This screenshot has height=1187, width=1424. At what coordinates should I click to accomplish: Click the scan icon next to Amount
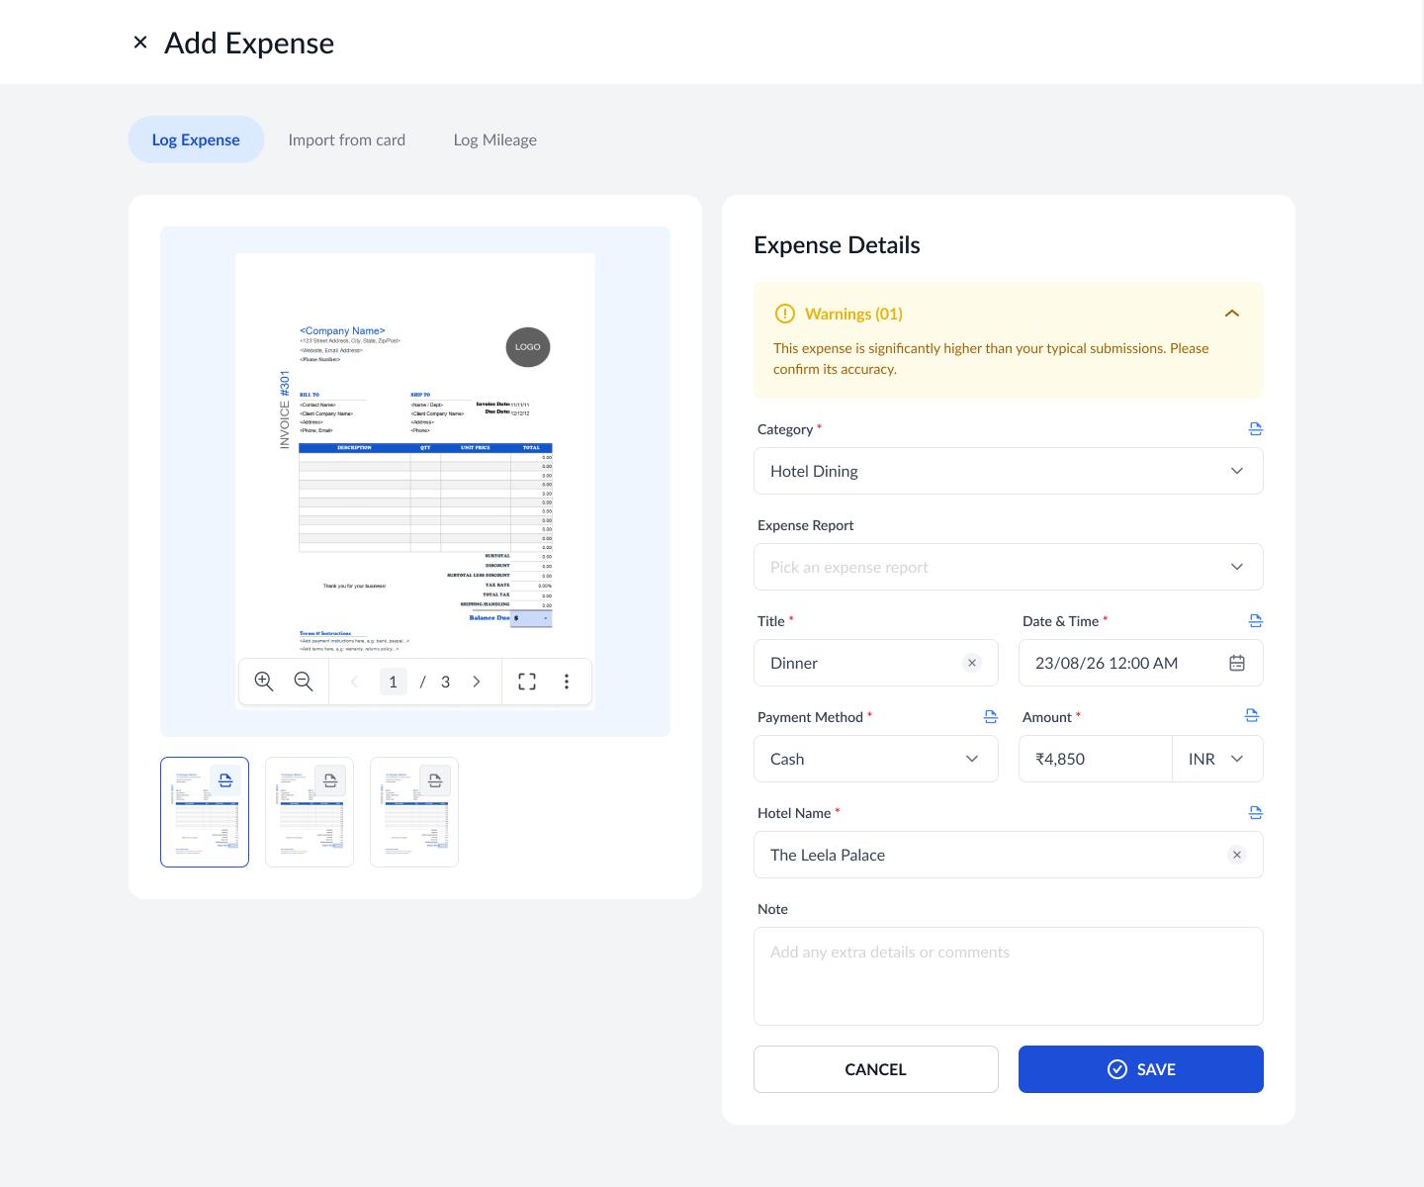click(x=1252, y=716)
